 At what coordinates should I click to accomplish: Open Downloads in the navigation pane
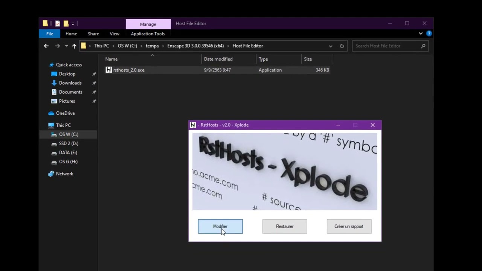[70, 83]
